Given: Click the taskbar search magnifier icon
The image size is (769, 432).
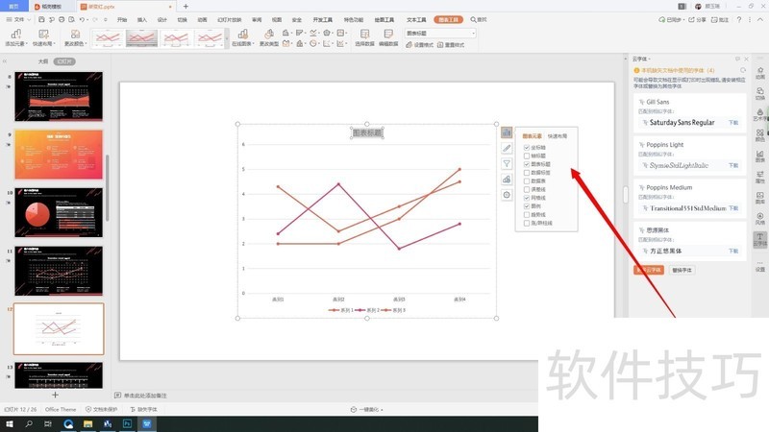Looking at the screenshot, I should 29,423.
